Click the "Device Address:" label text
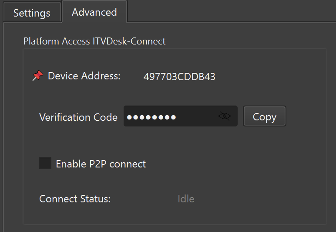The width and height of the screenshot is (336, 232). pyautogui.click(x=84, y=76)
